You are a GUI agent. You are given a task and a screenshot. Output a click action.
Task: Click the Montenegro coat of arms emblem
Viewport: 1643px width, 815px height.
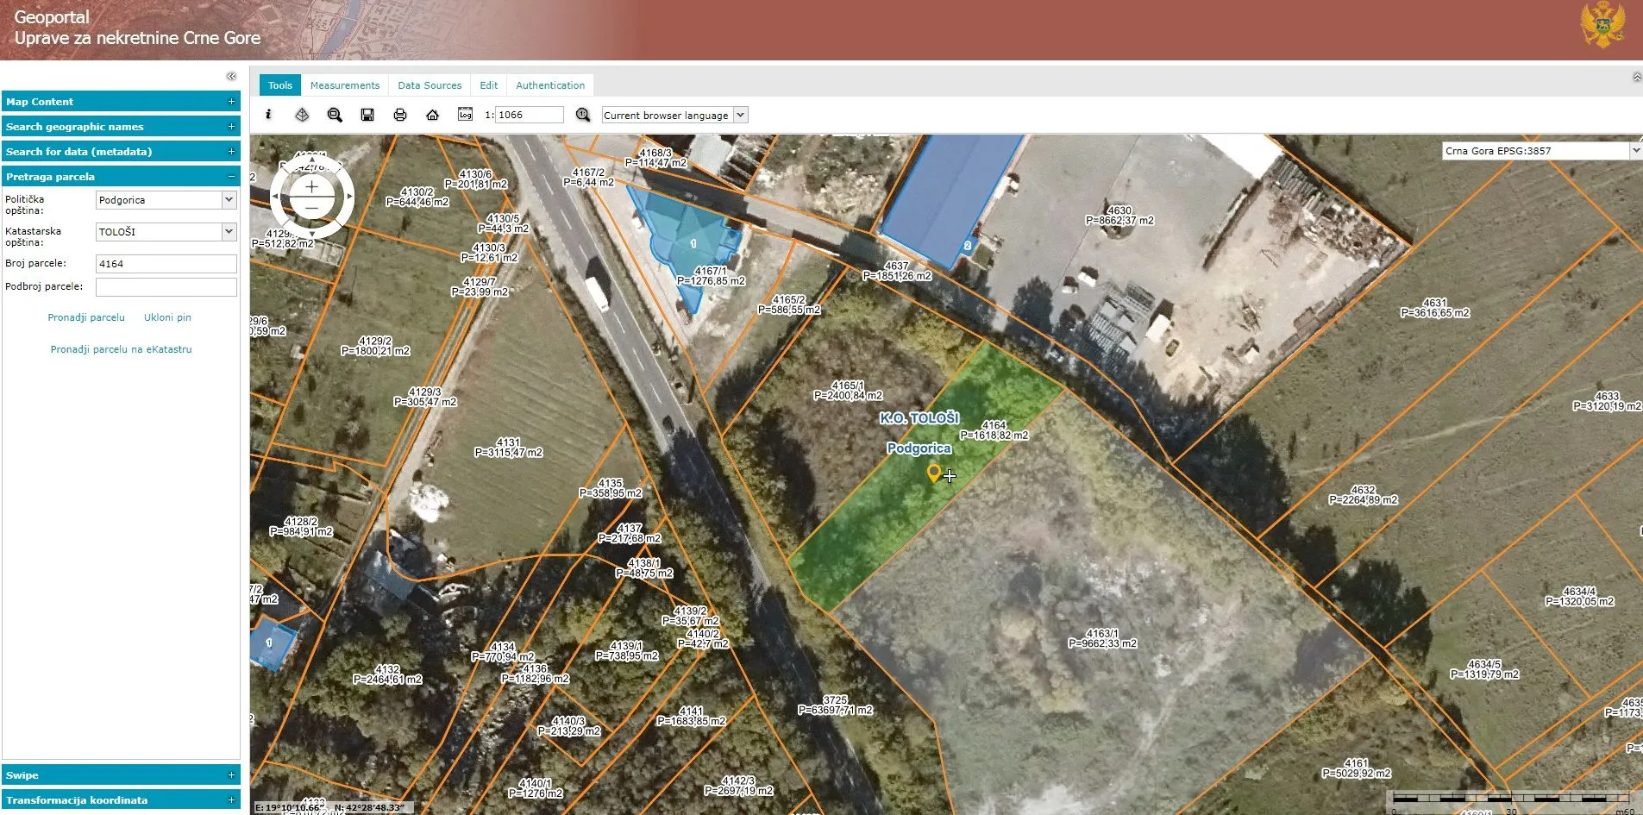[x=1603, y=25]
